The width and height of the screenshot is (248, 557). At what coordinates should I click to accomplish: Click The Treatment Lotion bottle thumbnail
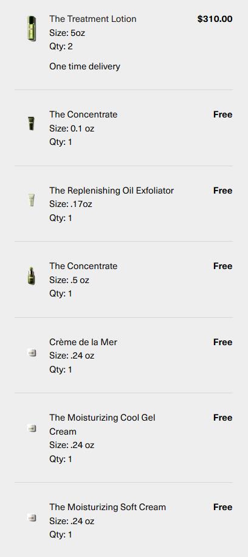click(x=32, y=29)
